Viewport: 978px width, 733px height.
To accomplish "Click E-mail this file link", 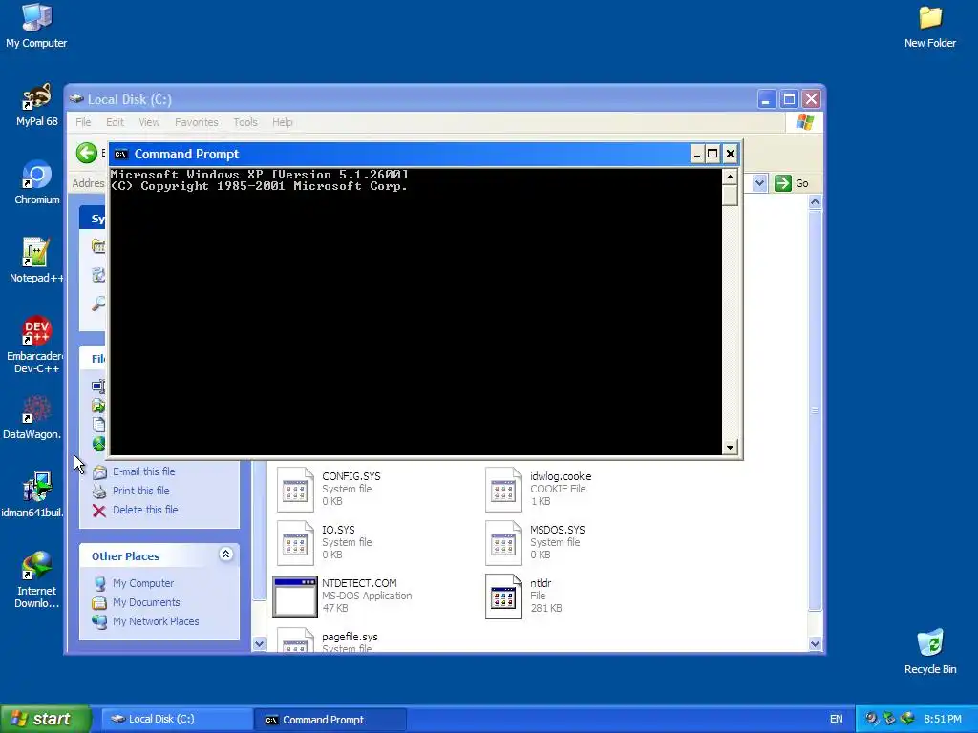I will tap(143, 471).
